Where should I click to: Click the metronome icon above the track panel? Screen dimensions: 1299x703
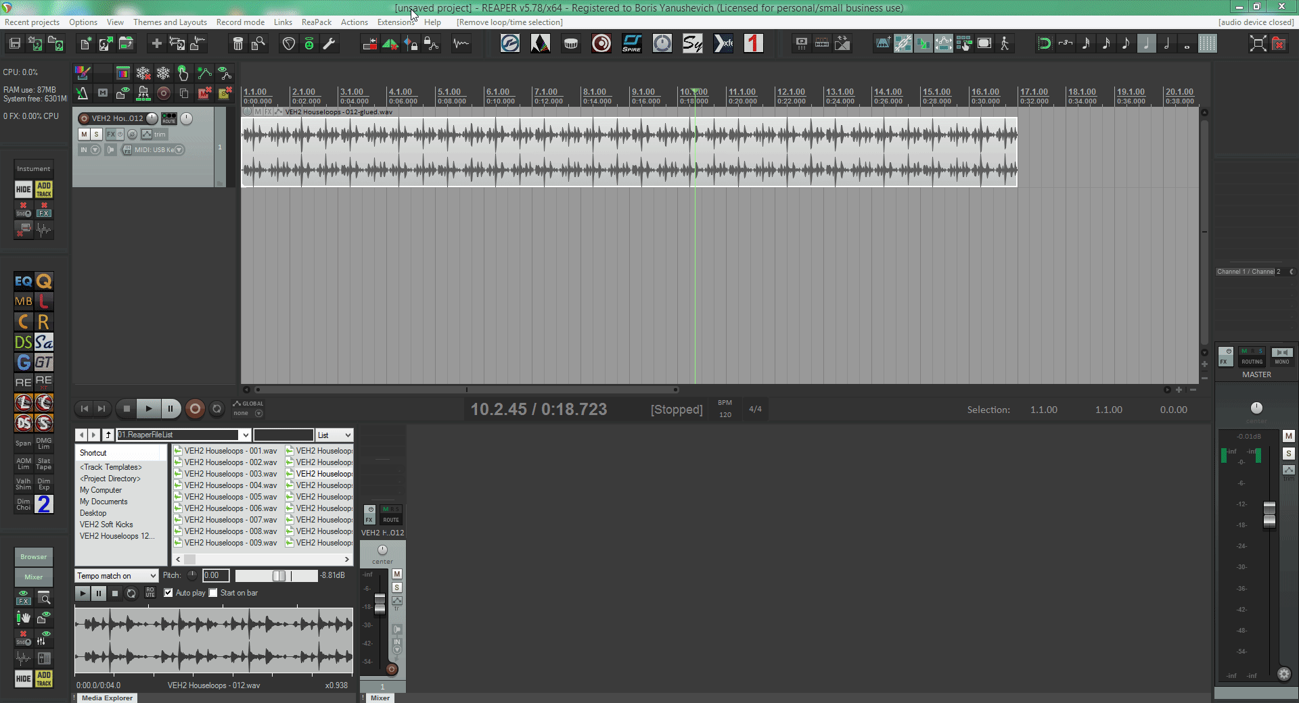(x=82, y=93)
